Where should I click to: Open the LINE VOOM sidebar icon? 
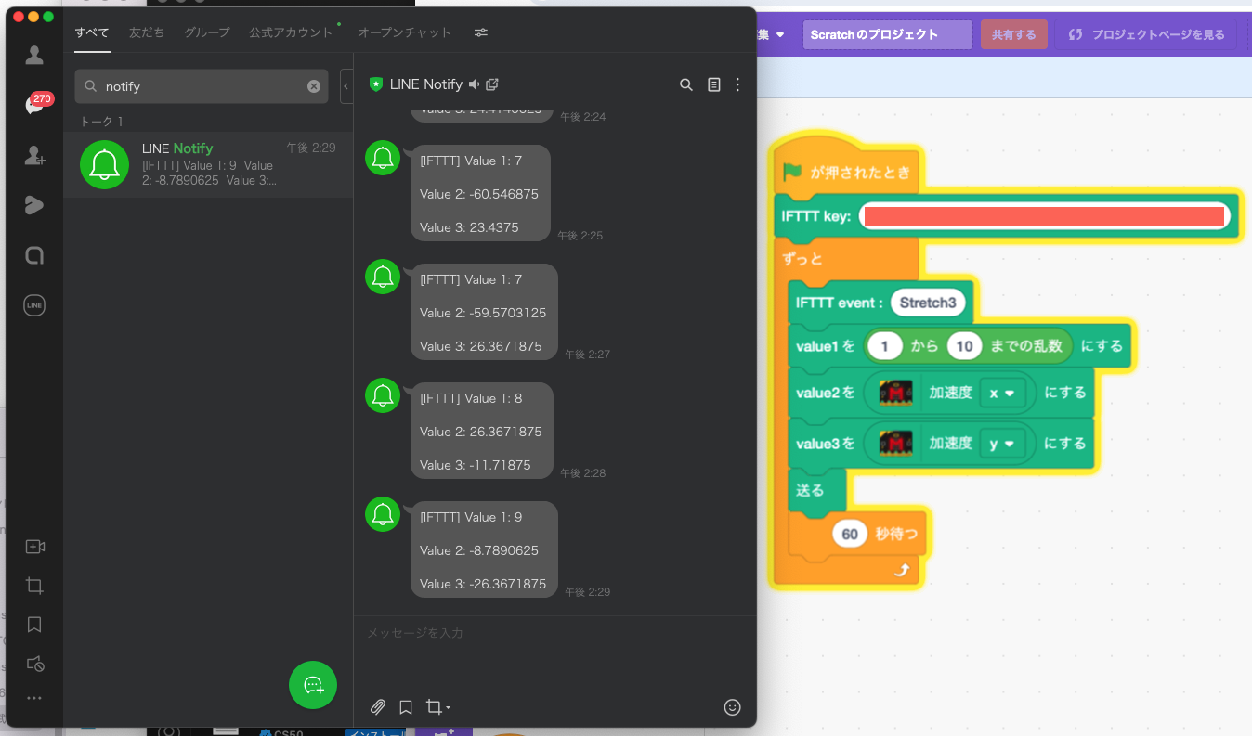coord(34,206)
